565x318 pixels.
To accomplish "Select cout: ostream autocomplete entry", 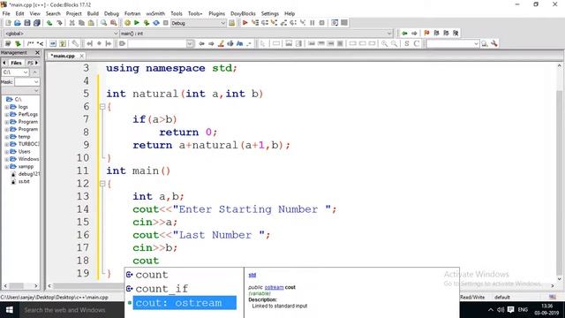I will point(184,303).
